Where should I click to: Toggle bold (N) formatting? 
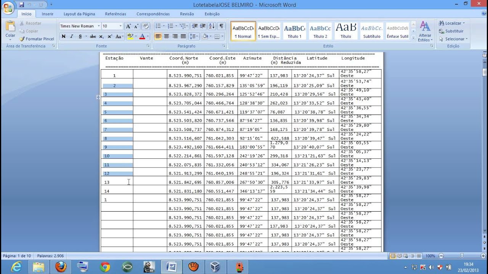(x=63, y=37)
